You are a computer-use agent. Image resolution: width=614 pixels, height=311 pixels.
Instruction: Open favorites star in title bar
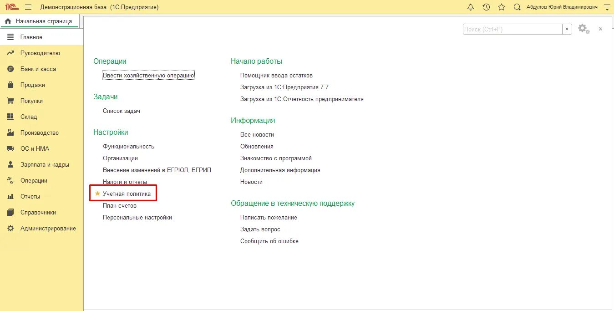coord(502,7)
